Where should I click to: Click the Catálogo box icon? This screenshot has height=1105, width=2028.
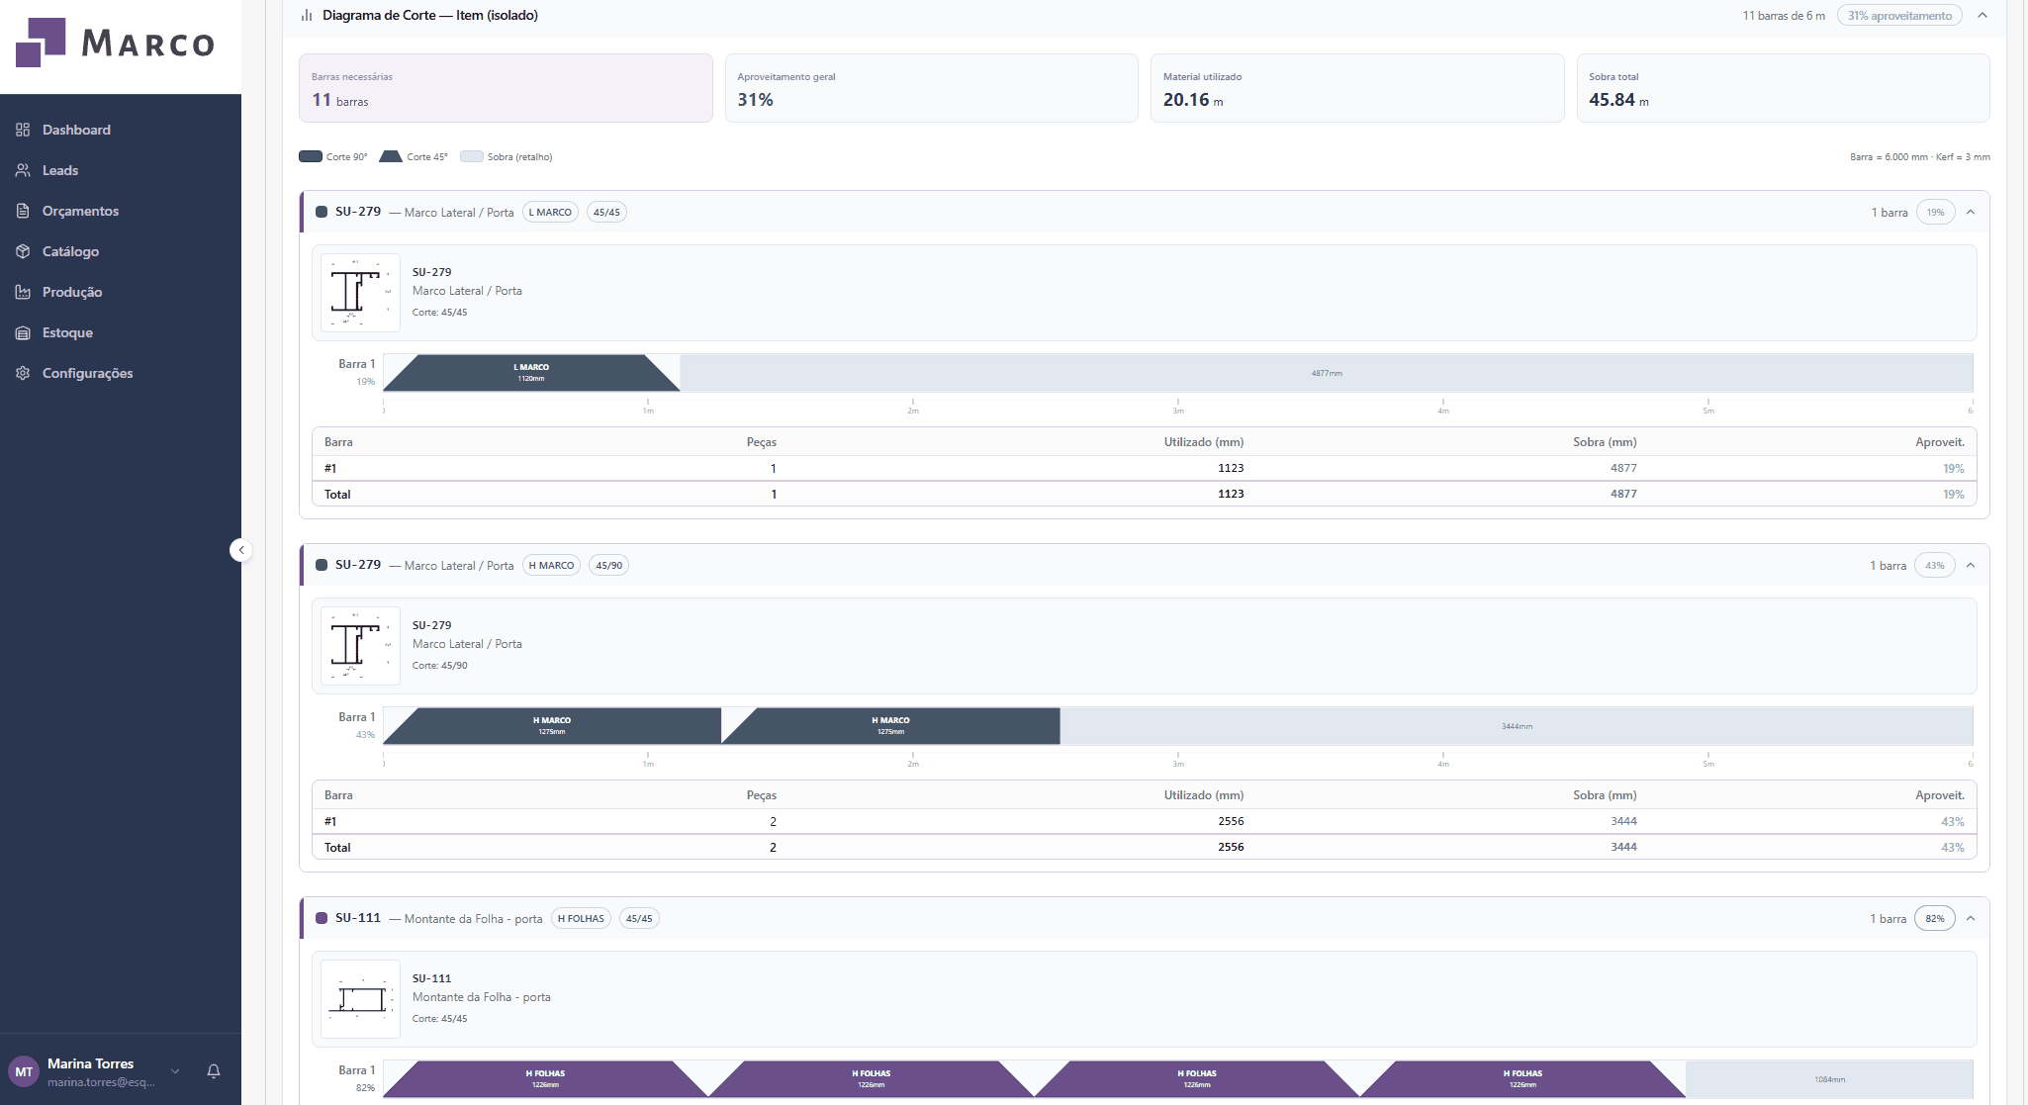coord(23,251)
